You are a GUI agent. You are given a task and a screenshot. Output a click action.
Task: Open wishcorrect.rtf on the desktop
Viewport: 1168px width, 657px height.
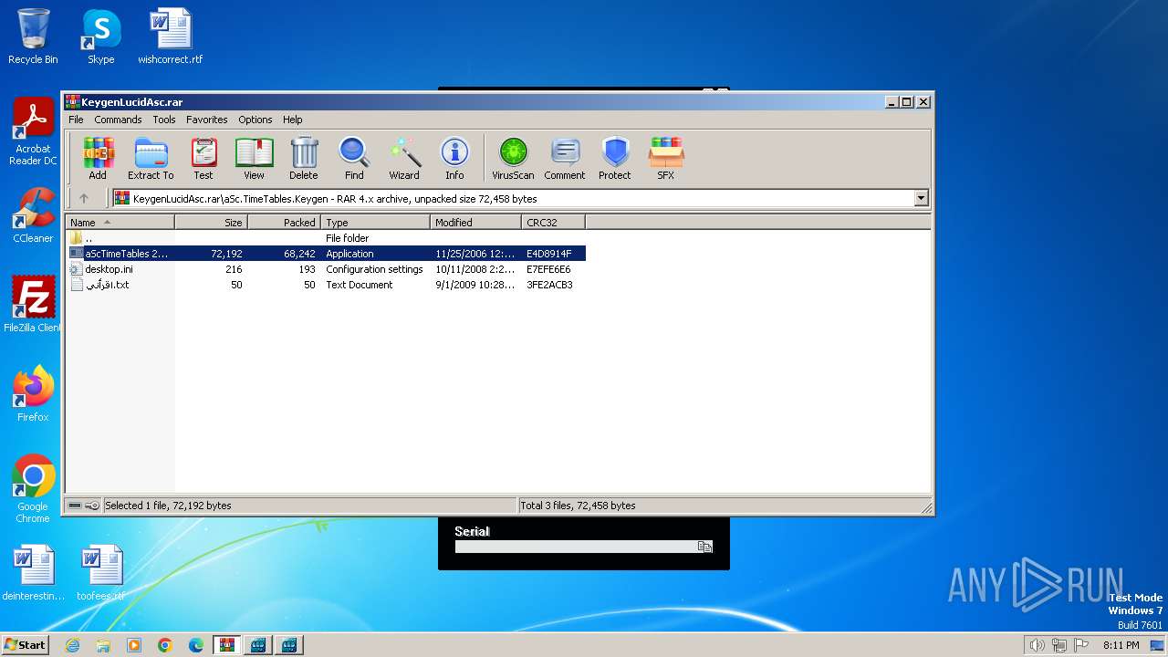coord(171,36)
